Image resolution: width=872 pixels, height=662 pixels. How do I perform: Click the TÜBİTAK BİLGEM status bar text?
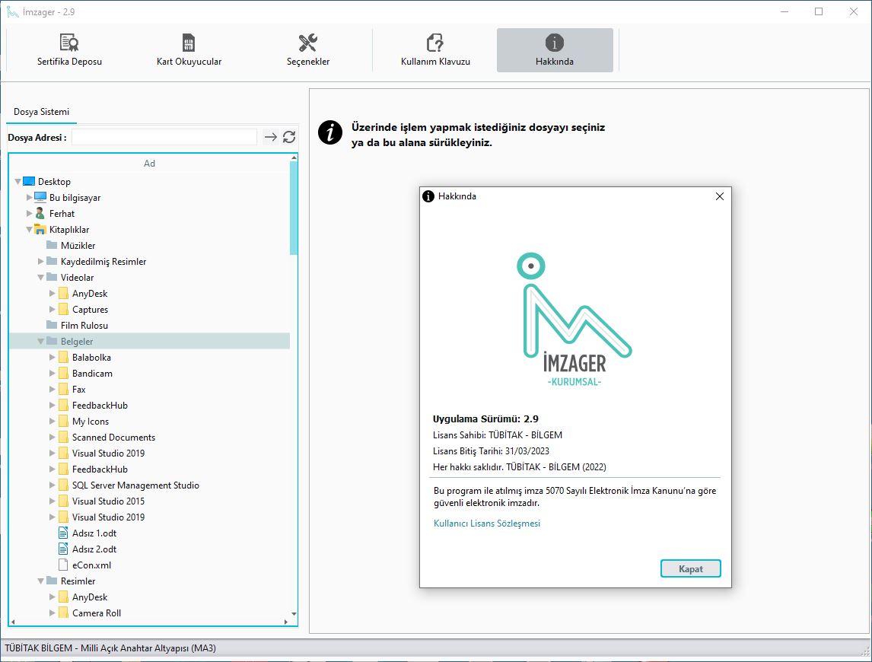(110, 648)
